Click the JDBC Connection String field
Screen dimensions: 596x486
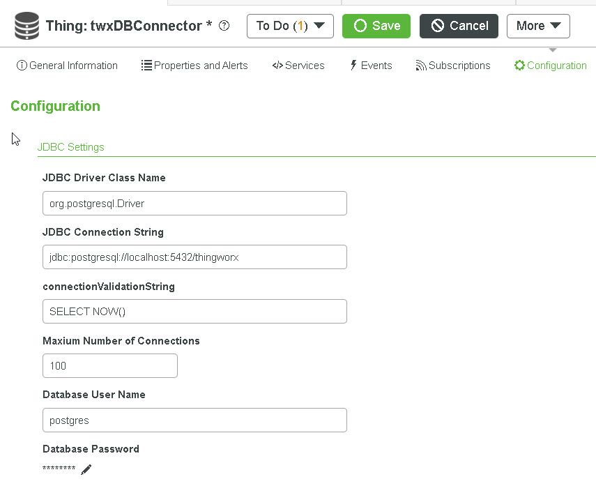pyautogui.click(x=194, y=257)
